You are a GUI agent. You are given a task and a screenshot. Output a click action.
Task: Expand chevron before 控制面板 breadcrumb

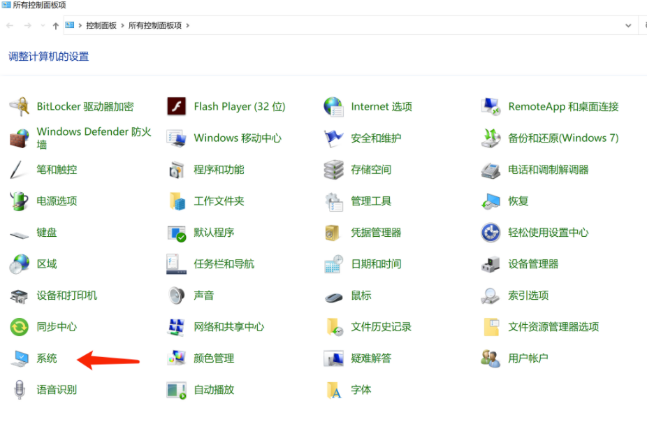tap(80, 26)
